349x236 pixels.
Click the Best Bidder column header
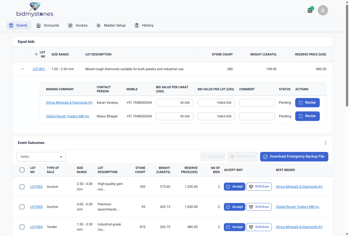[285, 170]
